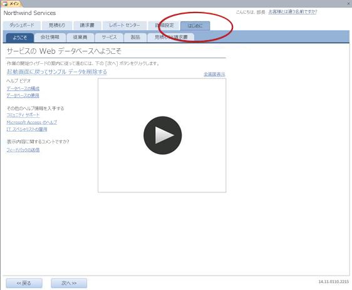Open Microsoft Access のヘルプ link
This screenshot has width=352, height=290.
(32, 122)
